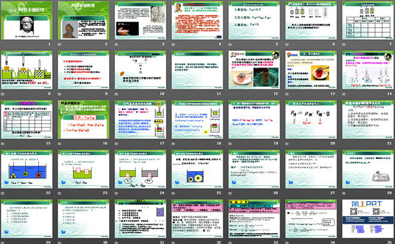Screen dimensions: 395x244
Task: Select slide 17 thumbnail
Action: [141, 120]
